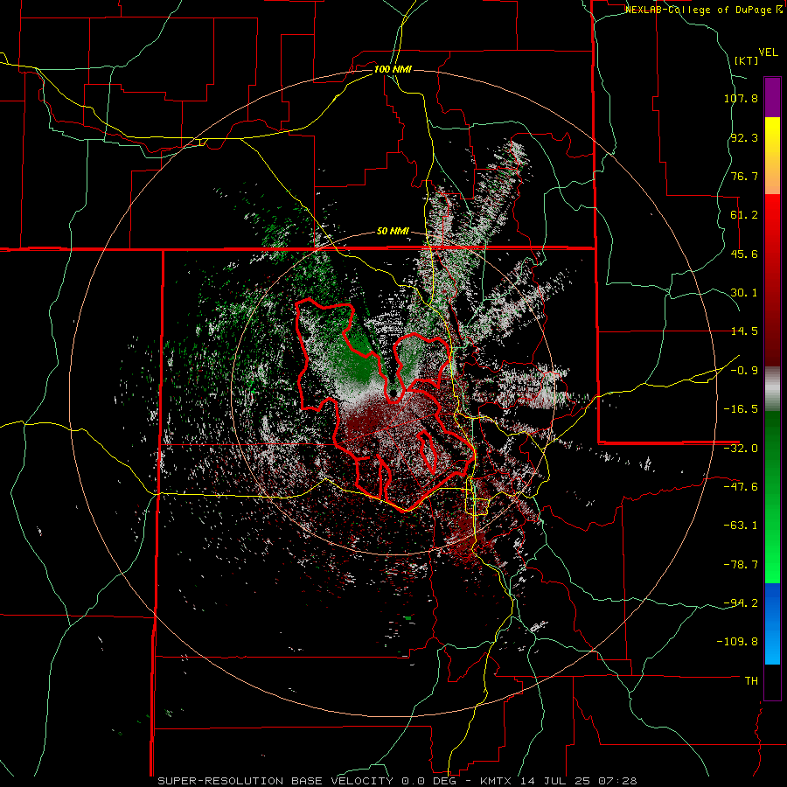787x787 pixels.
Task: Click the 14.5 legend value
Action: (x=744, y=331)
